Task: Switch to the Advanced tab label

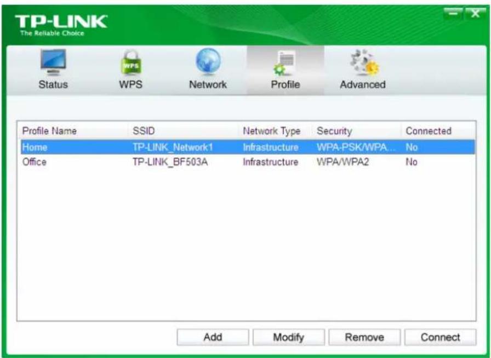Action: coord(363,84)
